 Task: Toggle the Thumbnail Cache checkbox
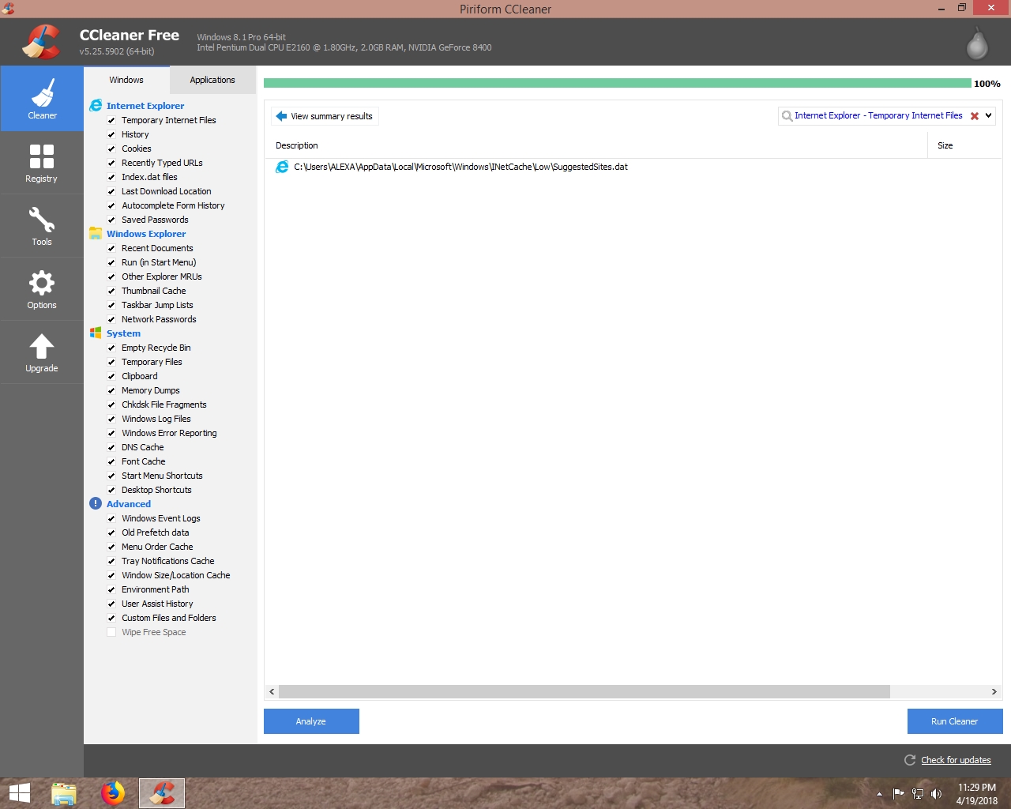click(x=111, y=291)
